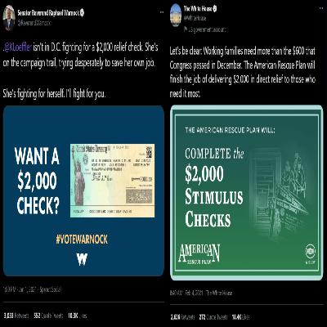Open Senator Reverend Raphael Warnock display name
Screen dimensions: 327x327
tap(48, 13)
